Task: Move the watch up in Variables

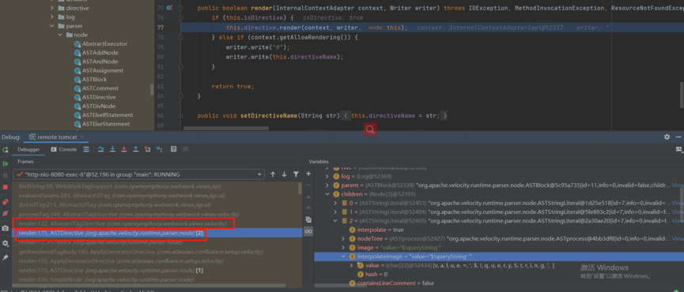Action: tap(308, 197)
